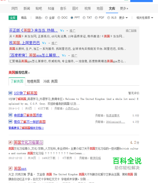Open the 贴吧 tab
Viewport: 158px width, 183px height.
tap(39, 9)
